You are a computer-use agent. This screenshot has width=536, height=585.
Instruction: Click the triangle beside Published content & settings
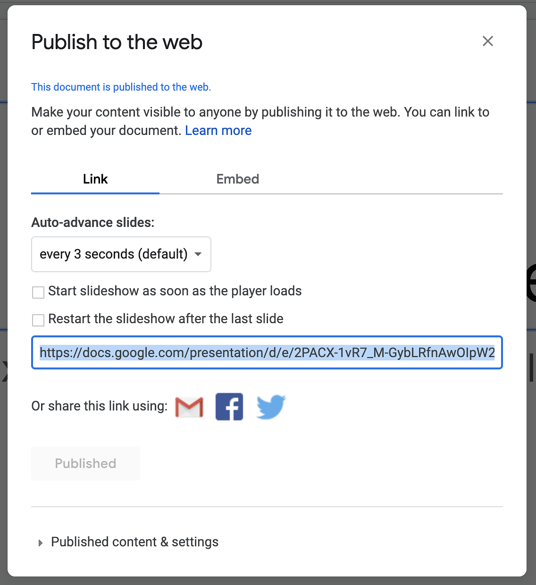coord(41,543)
